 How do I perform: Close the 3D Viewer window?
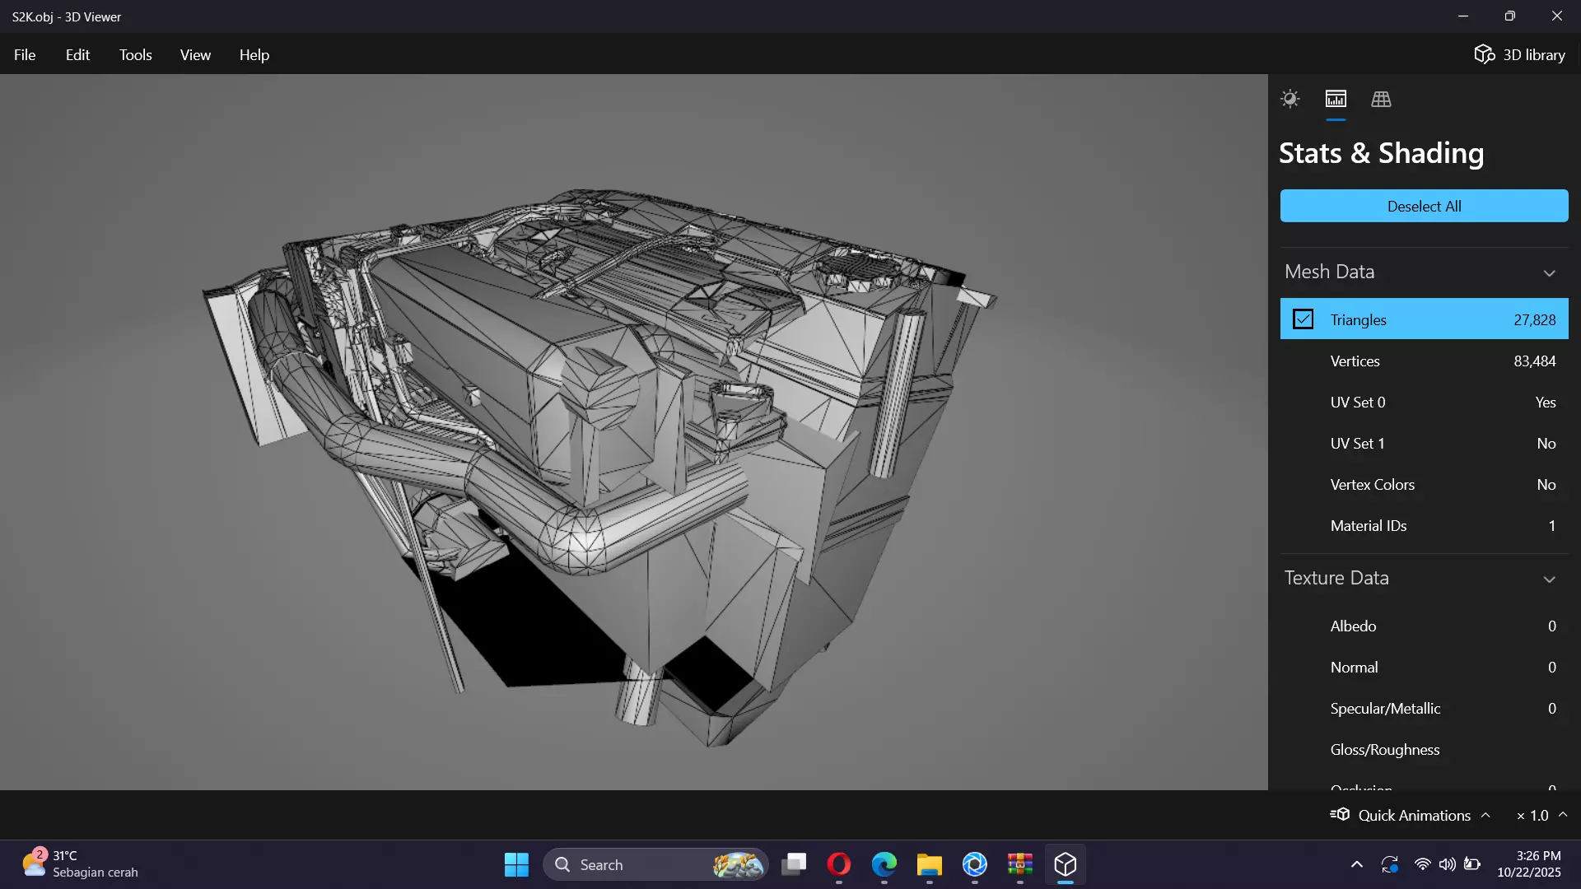coord(1557,16)
